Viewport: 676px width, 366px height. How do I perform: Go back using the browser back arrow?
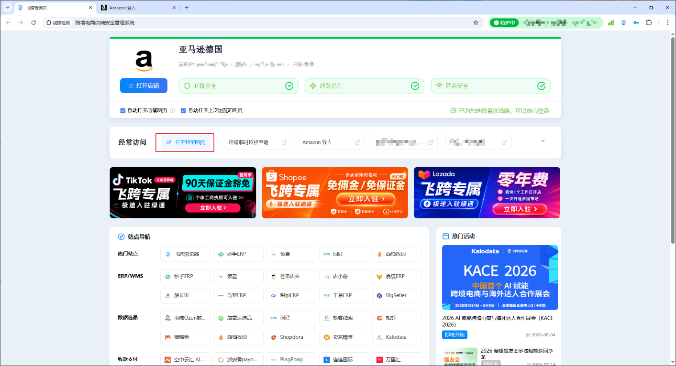click(x=9, y=22)
